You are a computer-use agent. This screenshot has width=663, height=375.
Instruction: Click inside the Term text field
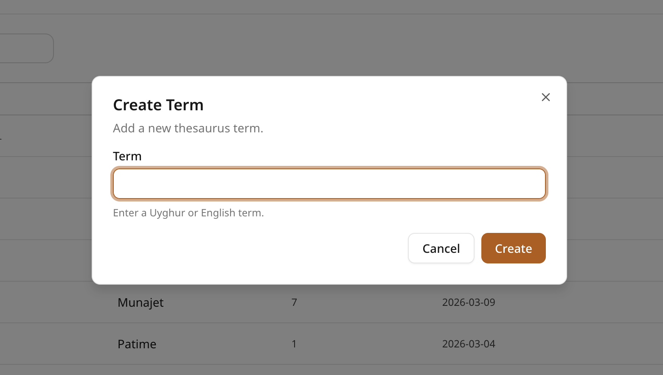point(329,184)
